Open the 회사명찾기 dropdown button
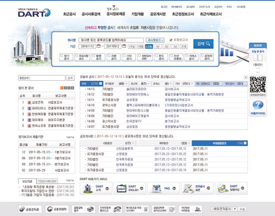This screenshot has width=275, height=216. click(x=155, y=40)
